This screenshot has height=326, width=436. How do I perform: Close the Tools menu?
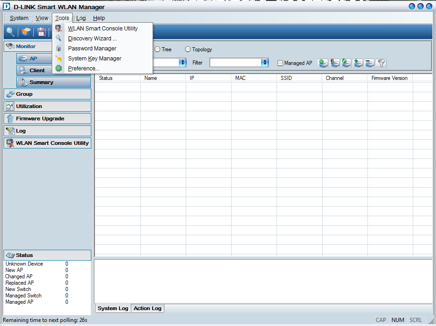(62, 18)
